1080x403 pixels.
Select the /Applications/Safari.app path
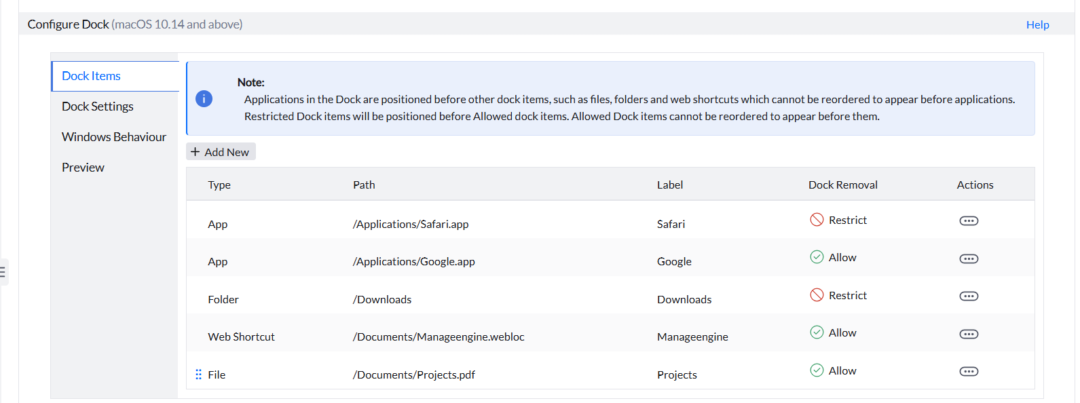tap(411, 225)
